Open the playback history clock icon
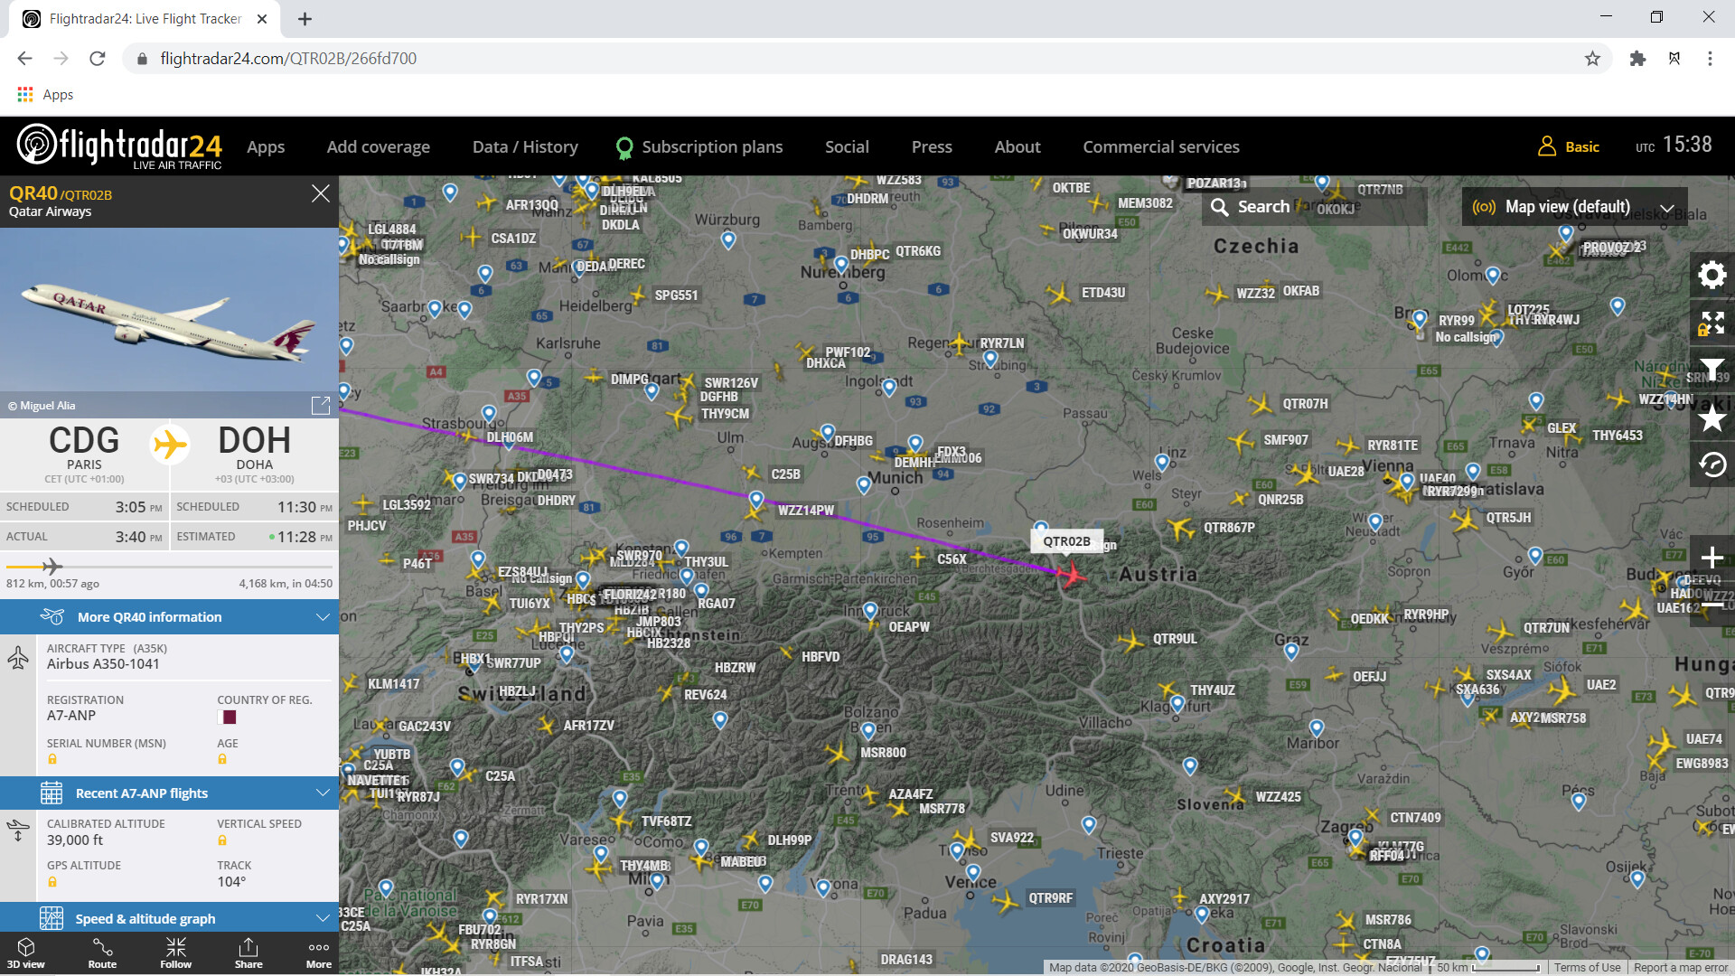The image size is (1735, 976). [1712, 465]
